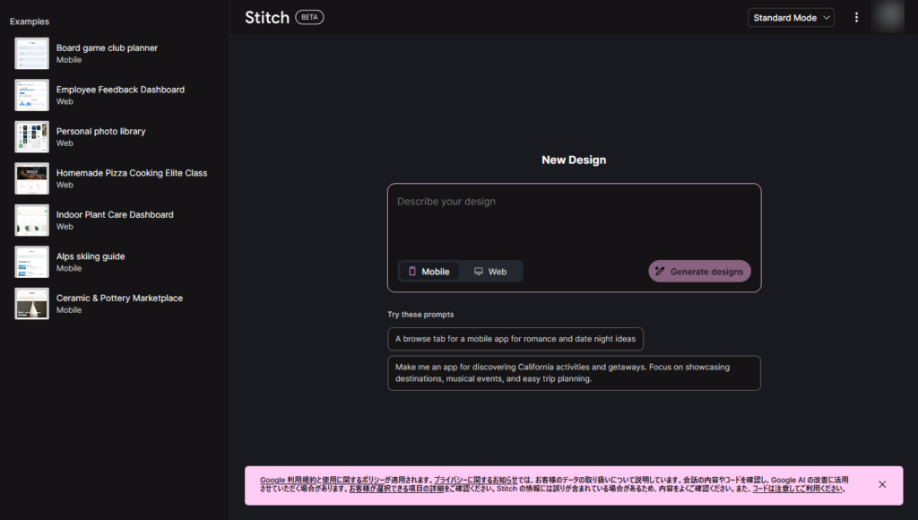Image resolution: width=918 pixels, height=520 pixels.
Task: Select 'Personal photo library' example title
Action: click(x=100, y=131)
